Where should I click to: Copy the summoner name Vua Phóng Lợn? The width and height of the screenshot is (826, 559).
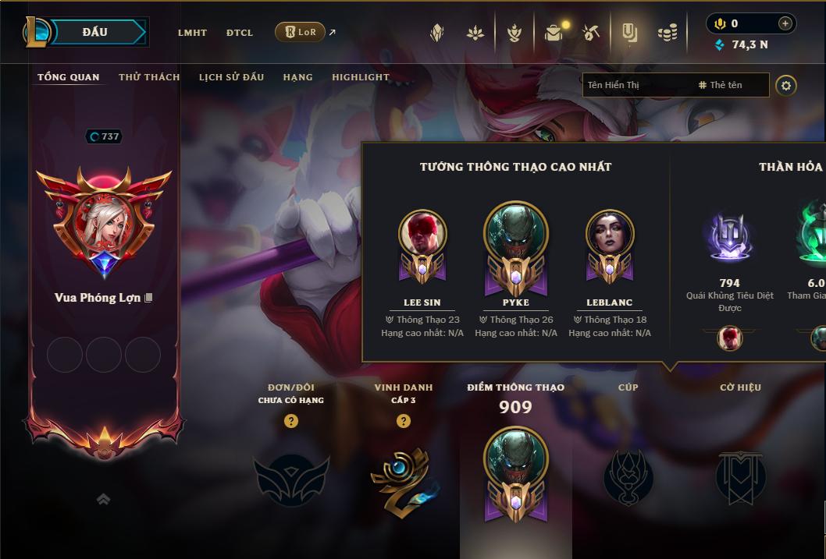[x=148, y=298]
